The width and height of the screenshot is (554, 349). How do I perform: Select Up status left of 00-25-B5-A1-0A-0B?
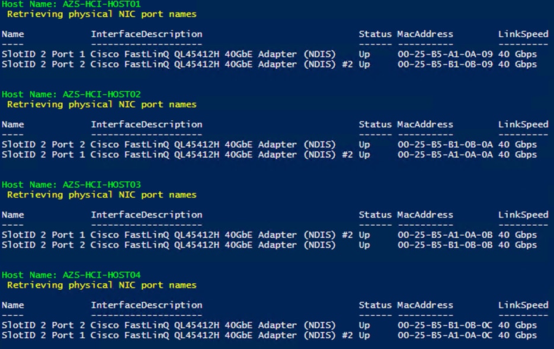tap(364, 235)
